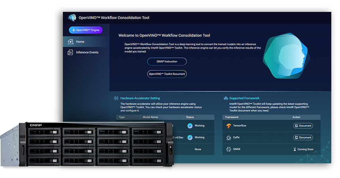Click the first Working status checkmark
Image resolution: width=340 pixels, height=178 pixels.
(190, 126)
